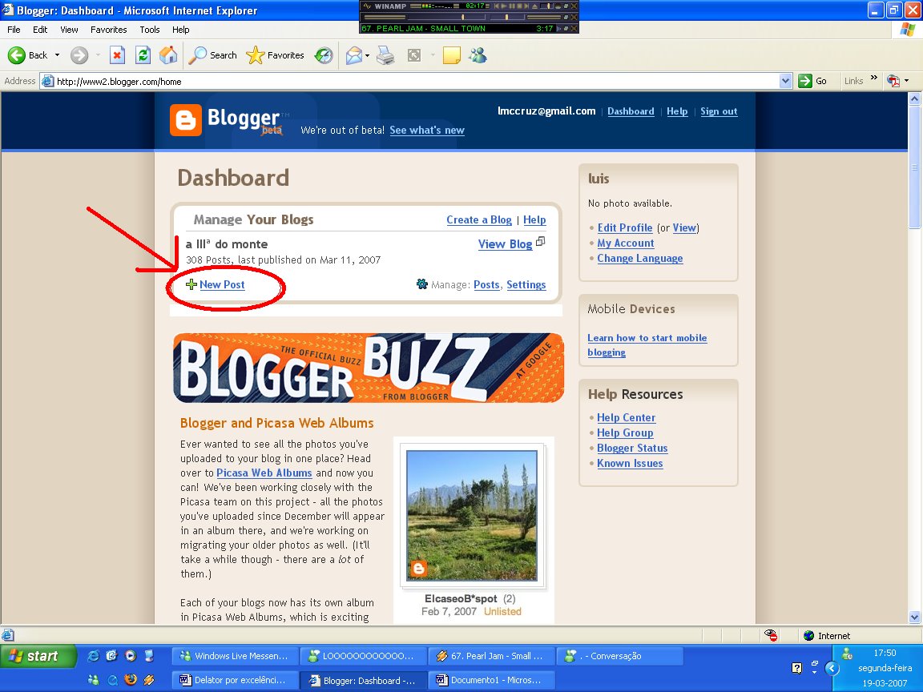Open the address bar dropdown
This screenshot has width=923, height=692.
pyautogui.click(x=785, y=81)
